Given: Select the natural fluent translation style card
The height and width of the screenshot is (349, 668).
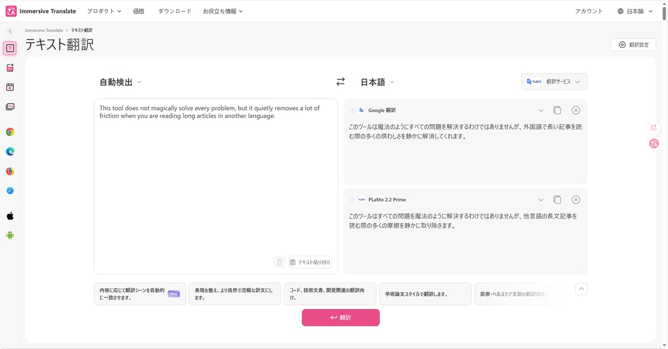Looking at the screenshot, I should pos(235,294).
